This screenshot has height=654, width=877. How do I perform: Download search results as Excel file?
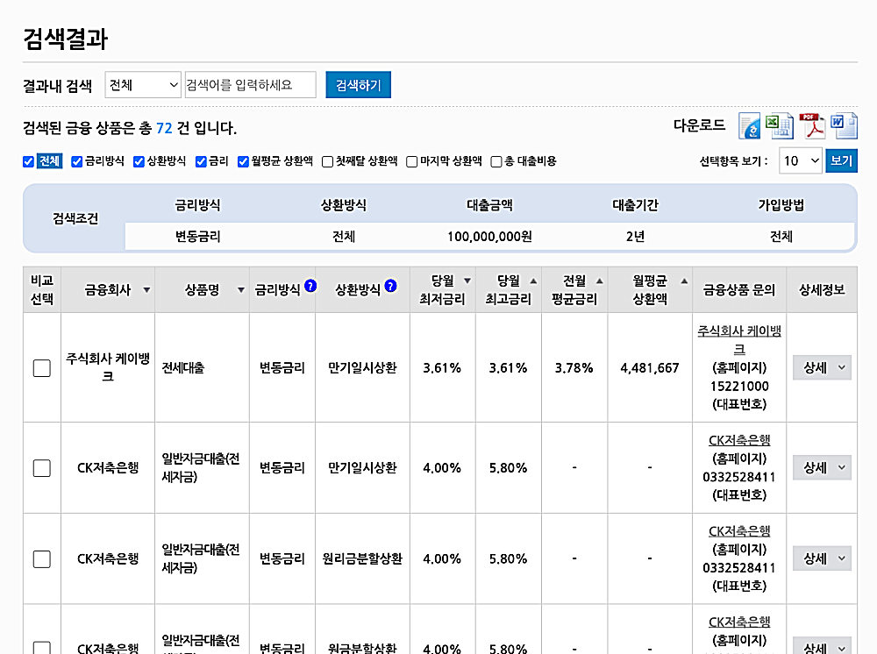click(779, 127)
